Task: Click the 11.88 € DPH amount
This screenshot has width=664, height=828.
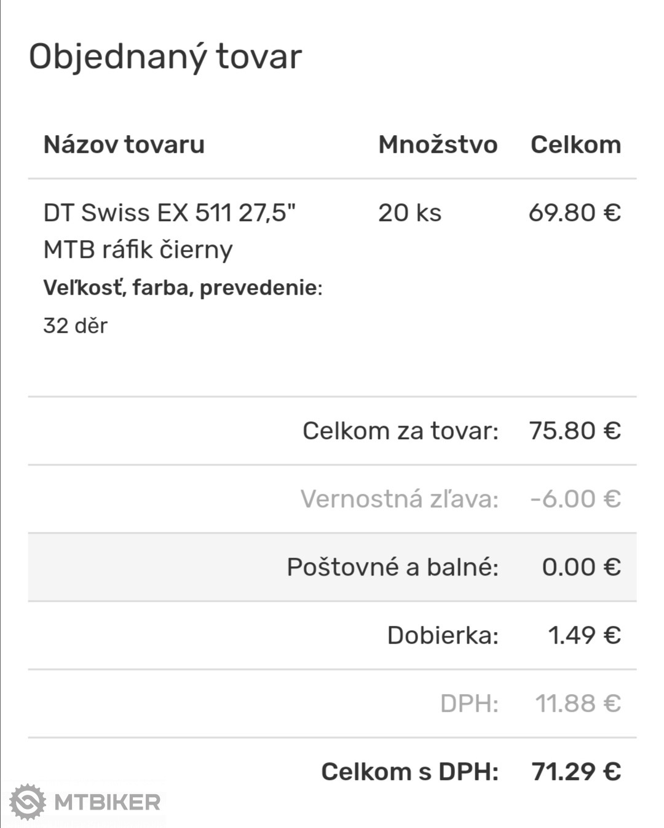Action: coord(578,703)
